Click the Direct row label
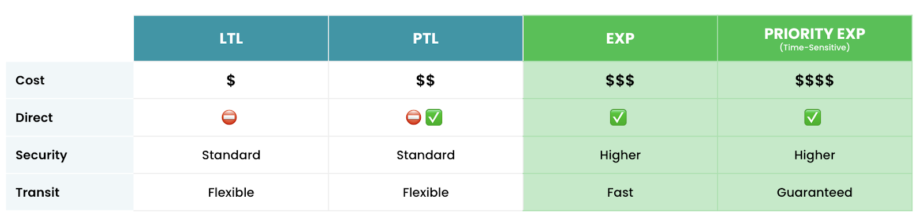The height and width of the screenshot is (218, 921). tap(34, 118)
